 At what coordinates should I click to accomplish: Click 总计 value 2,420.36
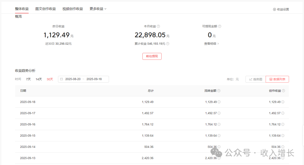[147, 158]
